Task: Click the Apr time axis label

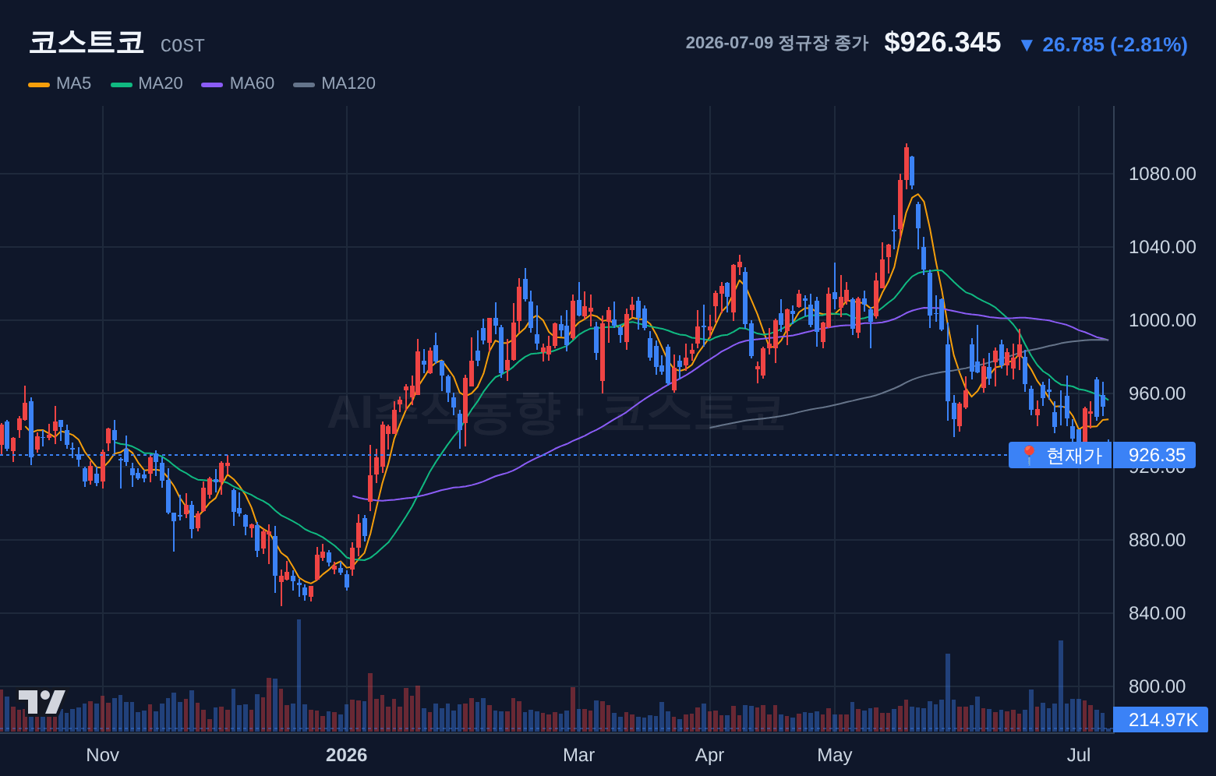Action: (710, 755)
